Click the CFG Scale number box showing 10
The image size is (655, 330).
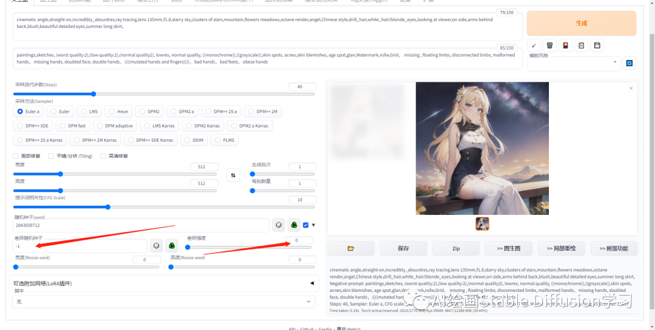point(302,200)
